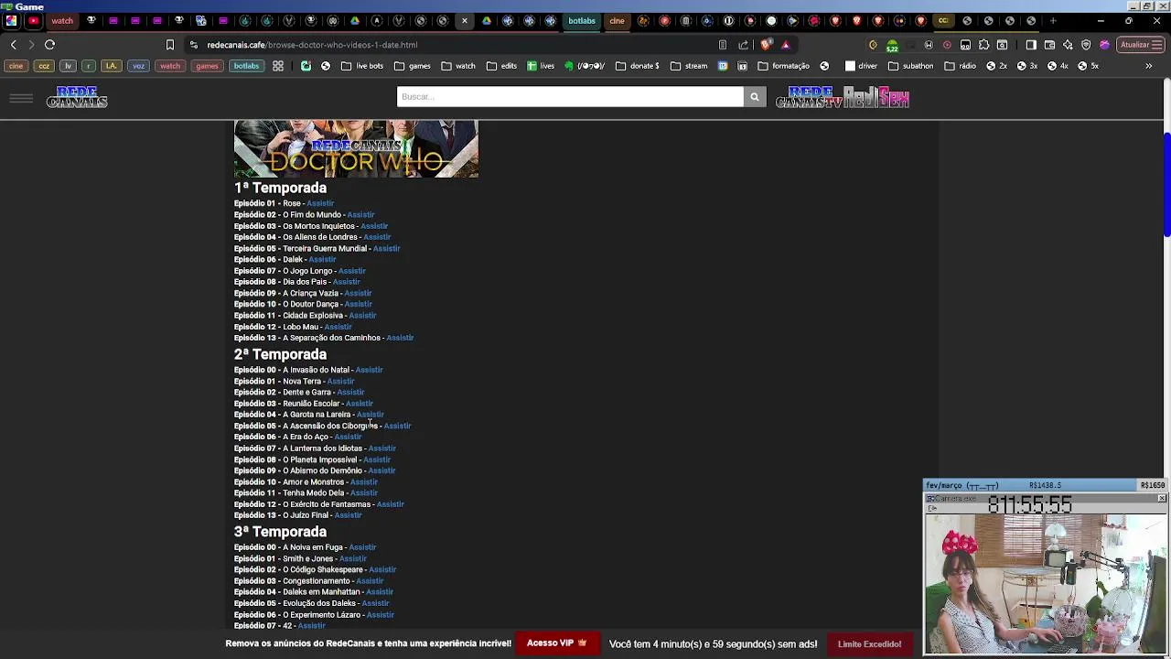The width and height of the screenshot is (1171, 659).
Task: Click the 'driver' bookmark
Action: pyautogui.click(x=861, y=66)
